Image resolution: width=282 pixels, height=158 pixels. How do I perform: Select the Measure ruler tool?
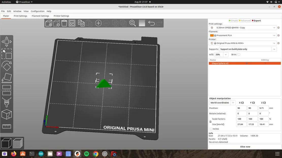click(x=7, y=126)
